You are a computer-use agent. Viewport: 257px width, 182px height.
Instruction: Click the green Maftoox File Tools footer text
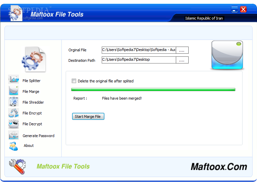[63, 166]
